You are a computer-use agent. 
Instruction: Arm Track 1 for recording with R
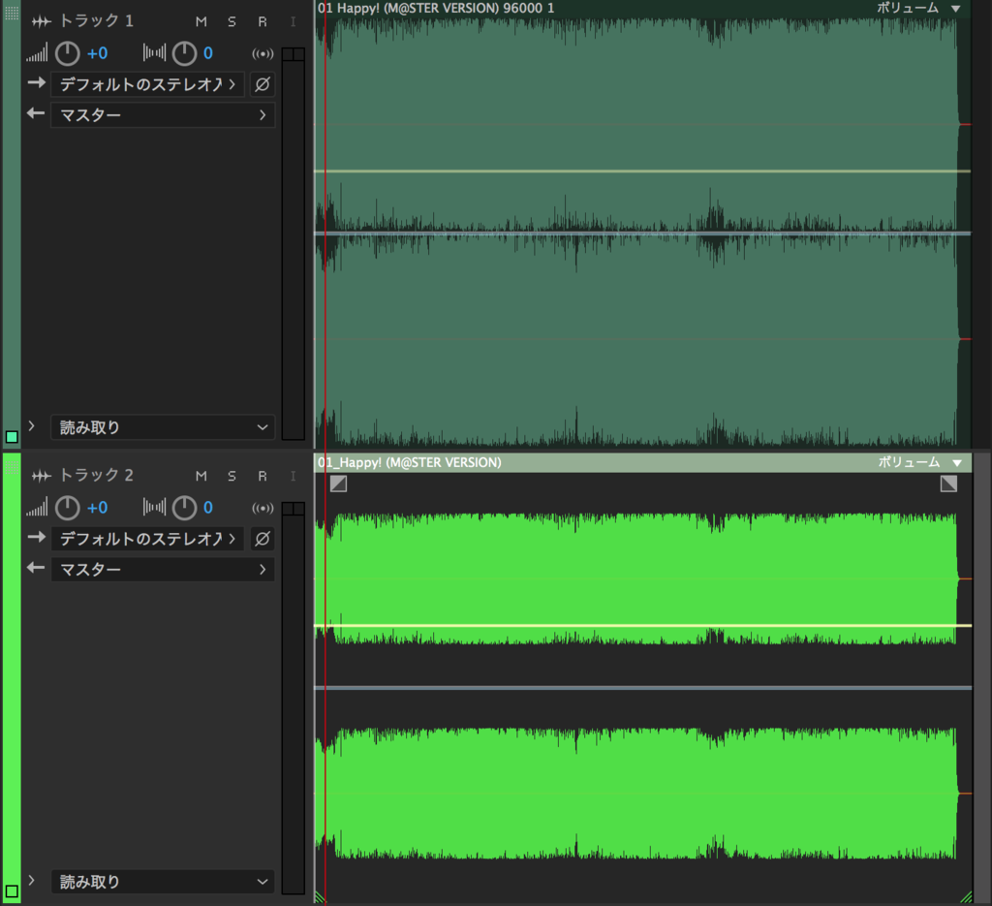[x=262, y=21]
